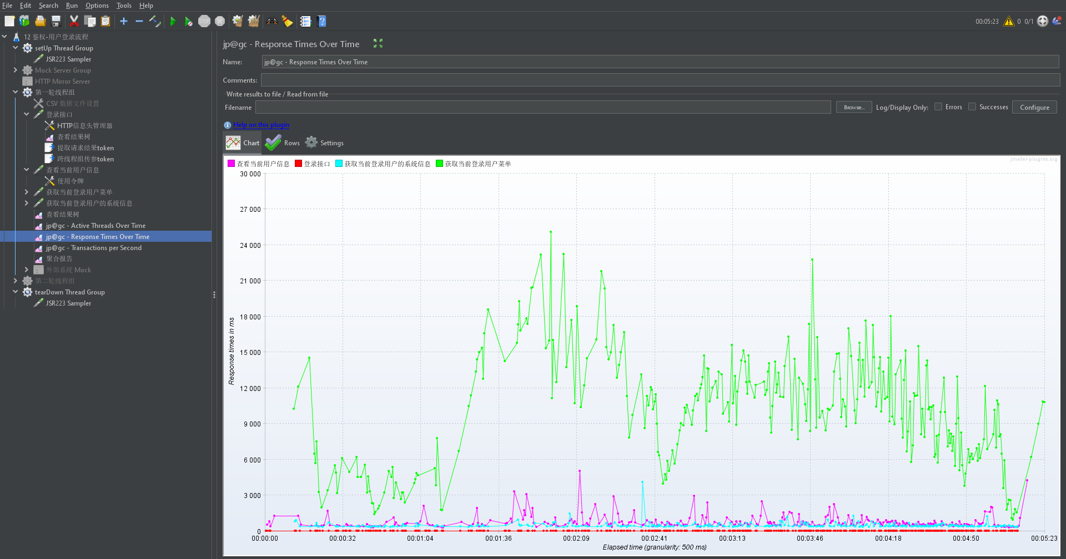Expand the Mock Server Group node
This screenshot has width=1066, height=559.
point(16,70)
